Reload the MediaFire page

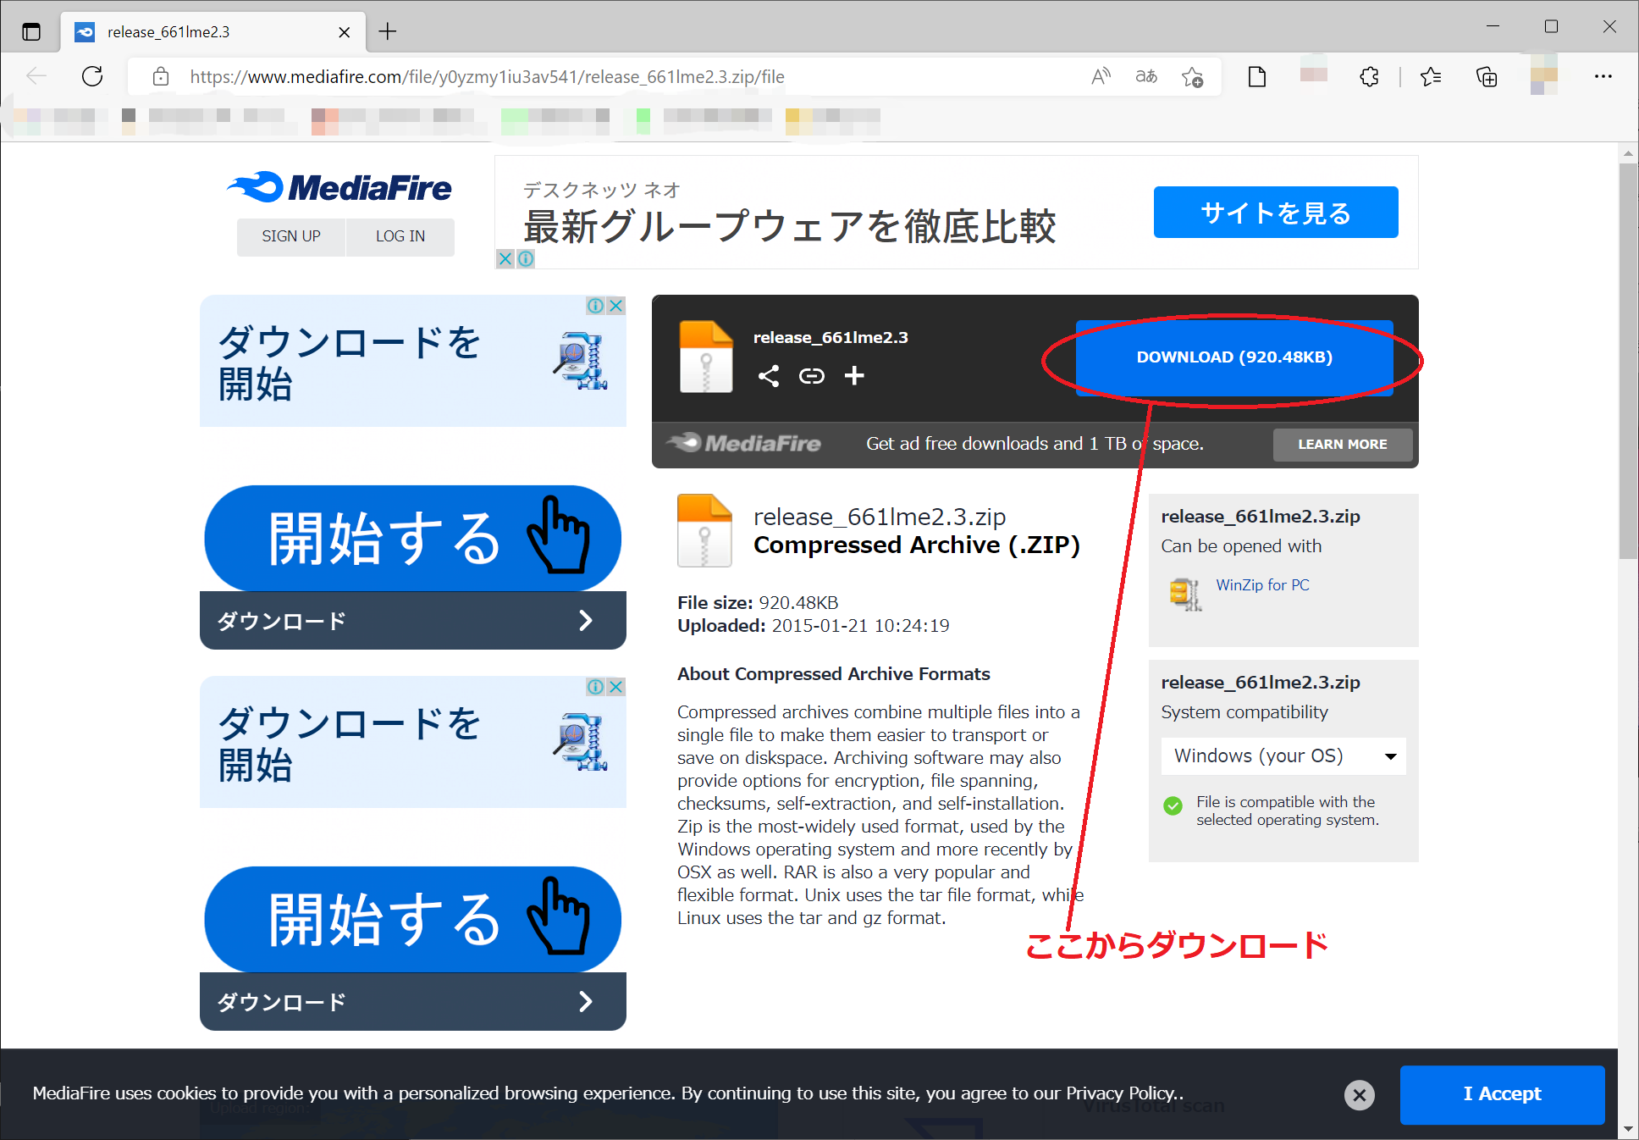point(92,76)
